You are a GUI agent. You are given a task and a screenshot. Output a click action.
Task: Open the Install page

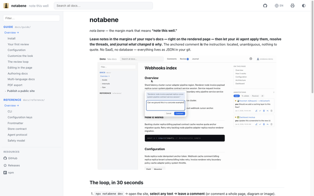click(x=11, y=38)
